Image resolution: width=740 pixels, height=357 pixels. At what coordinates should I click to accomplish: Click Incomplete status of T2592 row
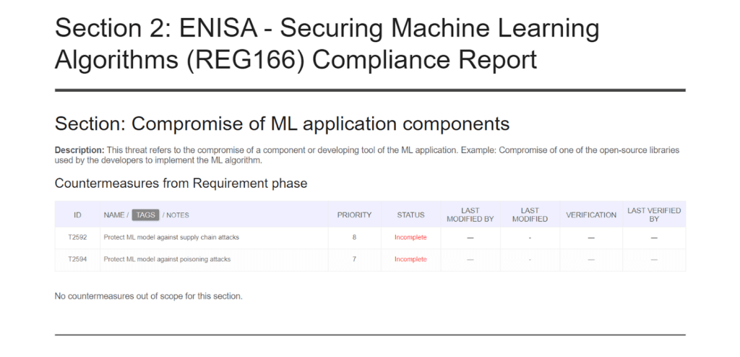(x=410, y=238)
